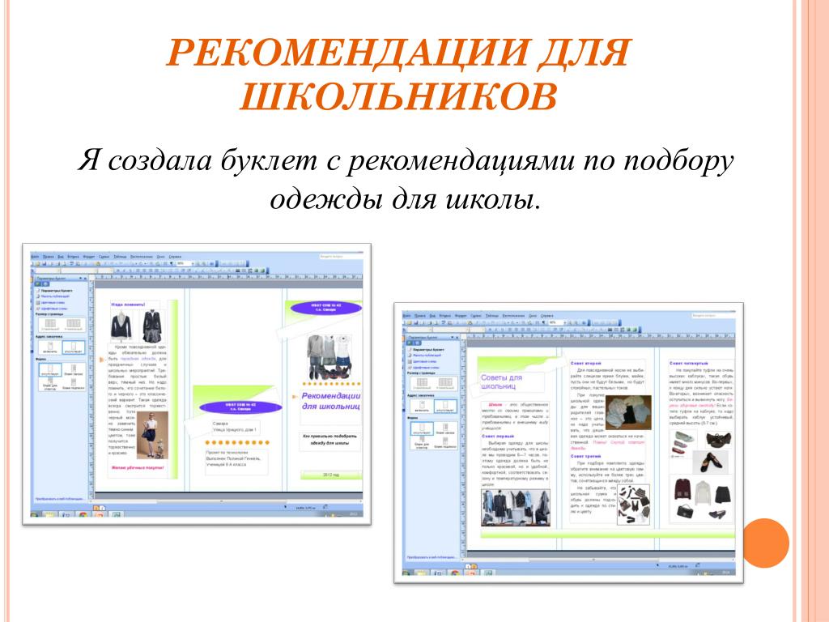Image resolution: width=829 pixels, height=622 pixels.
Task: Select clothing rack photo in right screenshot
Action: [x=516, y=508]
